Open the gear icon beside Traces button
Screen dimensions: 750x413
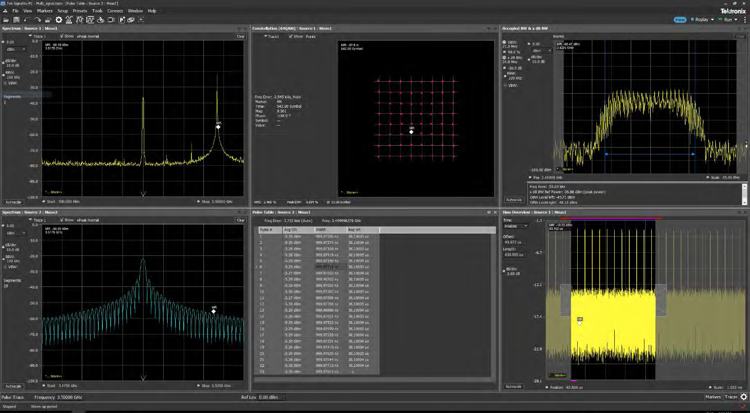click(744, 397)
